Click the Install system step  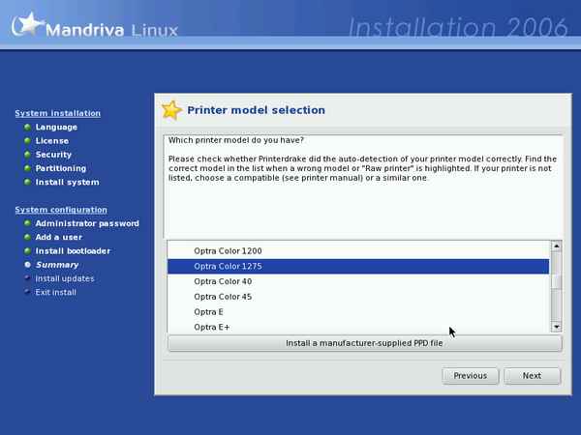coord(67,182)
